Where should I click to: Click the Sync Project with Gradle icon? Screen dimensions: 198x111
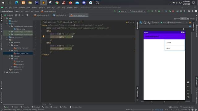pos(178,11)
